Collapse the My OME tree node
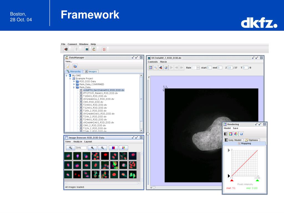This screenshot has height=213, width=284. 67,75
